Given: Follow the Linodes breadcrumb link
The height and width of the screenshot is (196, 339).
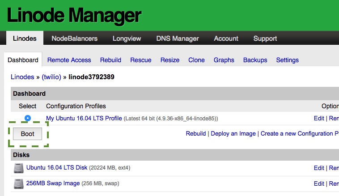Looking at the screenshot, I should 22,77.
